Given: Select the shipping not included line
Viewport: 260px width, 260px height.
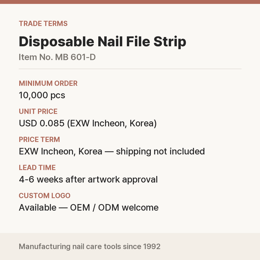Looking at the screenshot, I should (x=112, y=152).
